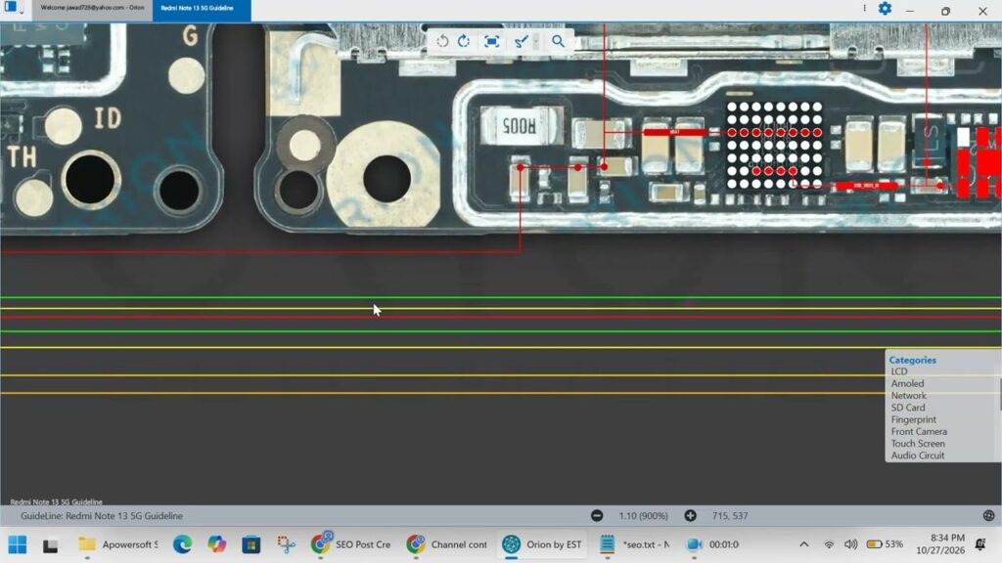
Task: Open notification bell in tray
Action: (x=980, y=544)
